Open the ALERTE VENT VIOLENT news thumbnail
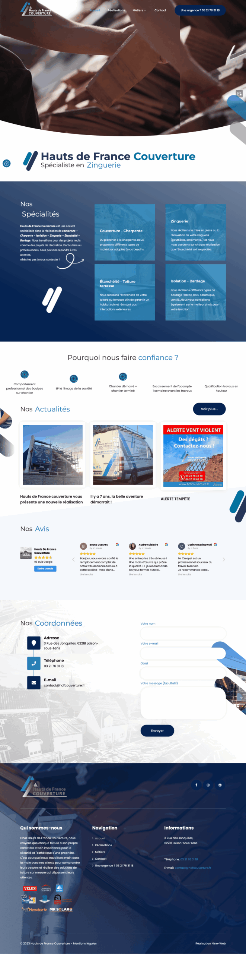This screenshot has width=246, height=954. tap(193, 456)
